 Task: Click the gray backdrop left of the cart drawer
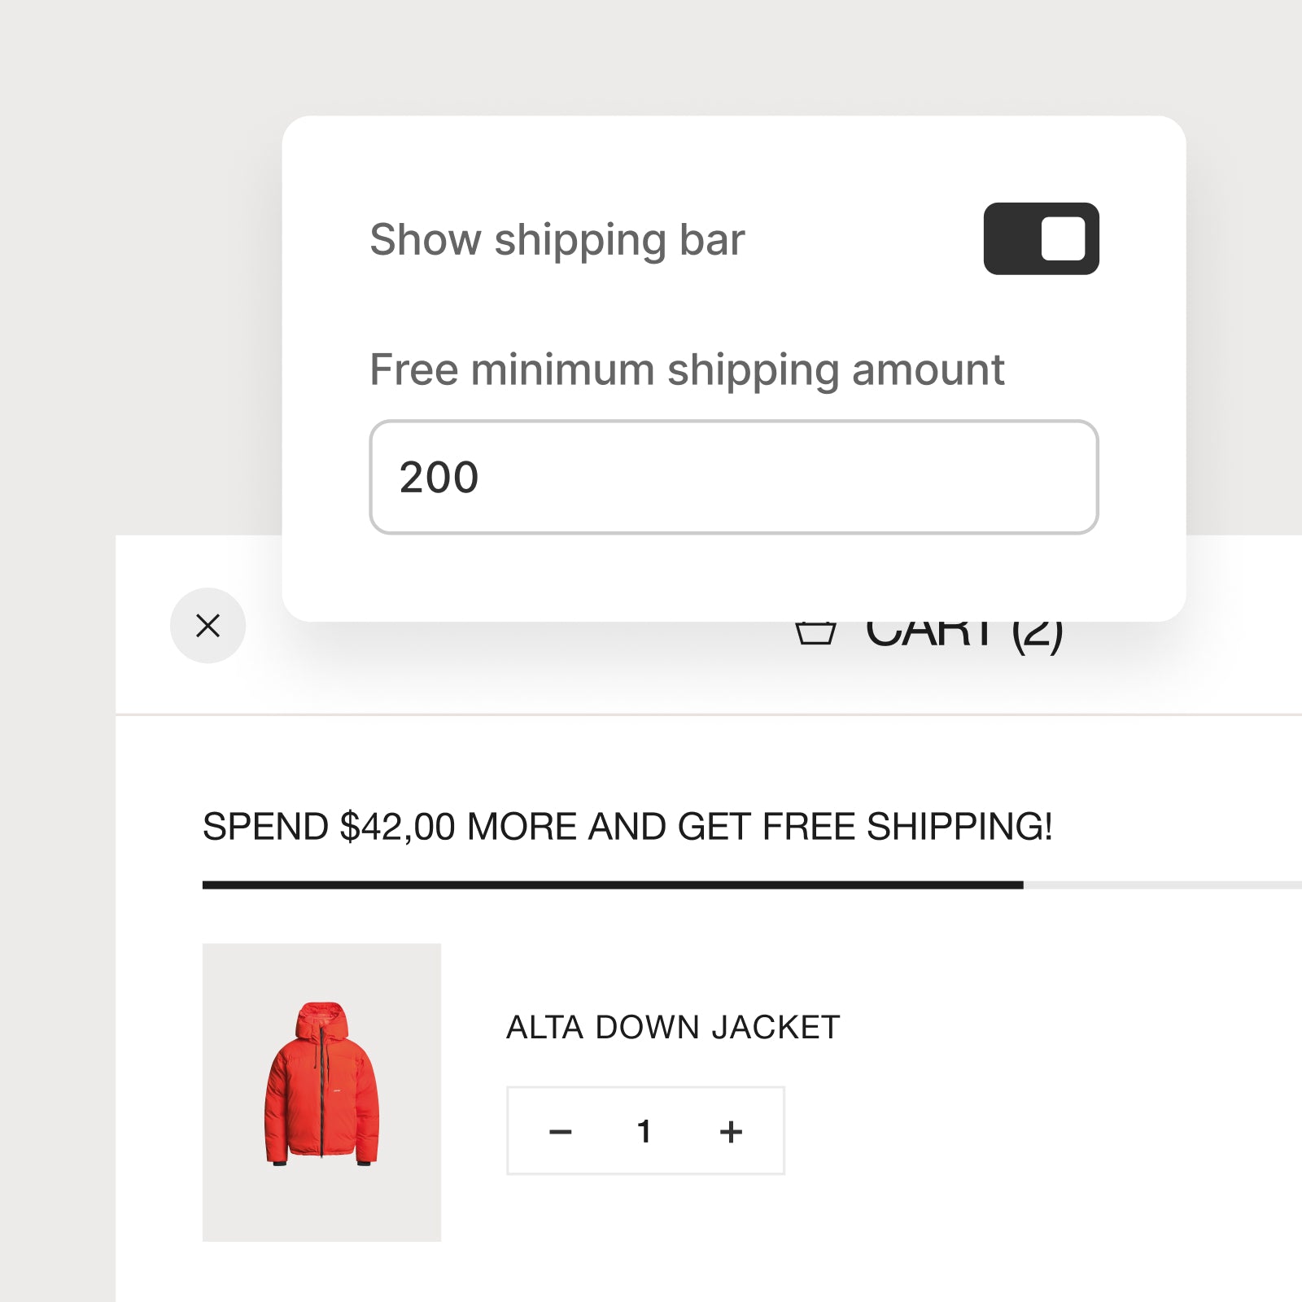click(x=57, y=895)
